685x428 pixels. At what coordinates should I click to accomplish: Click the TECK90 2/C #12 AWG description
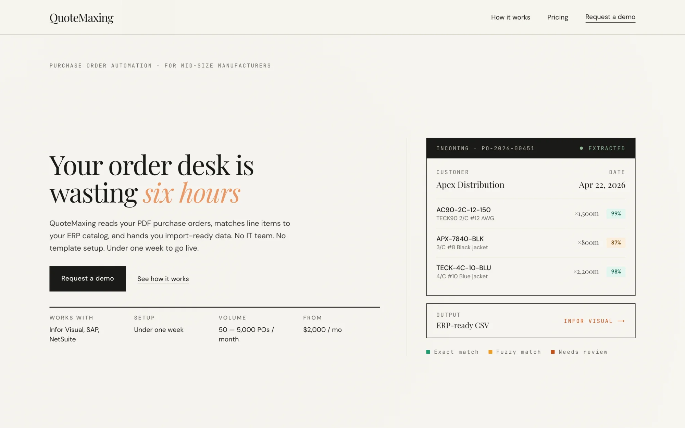465,218
